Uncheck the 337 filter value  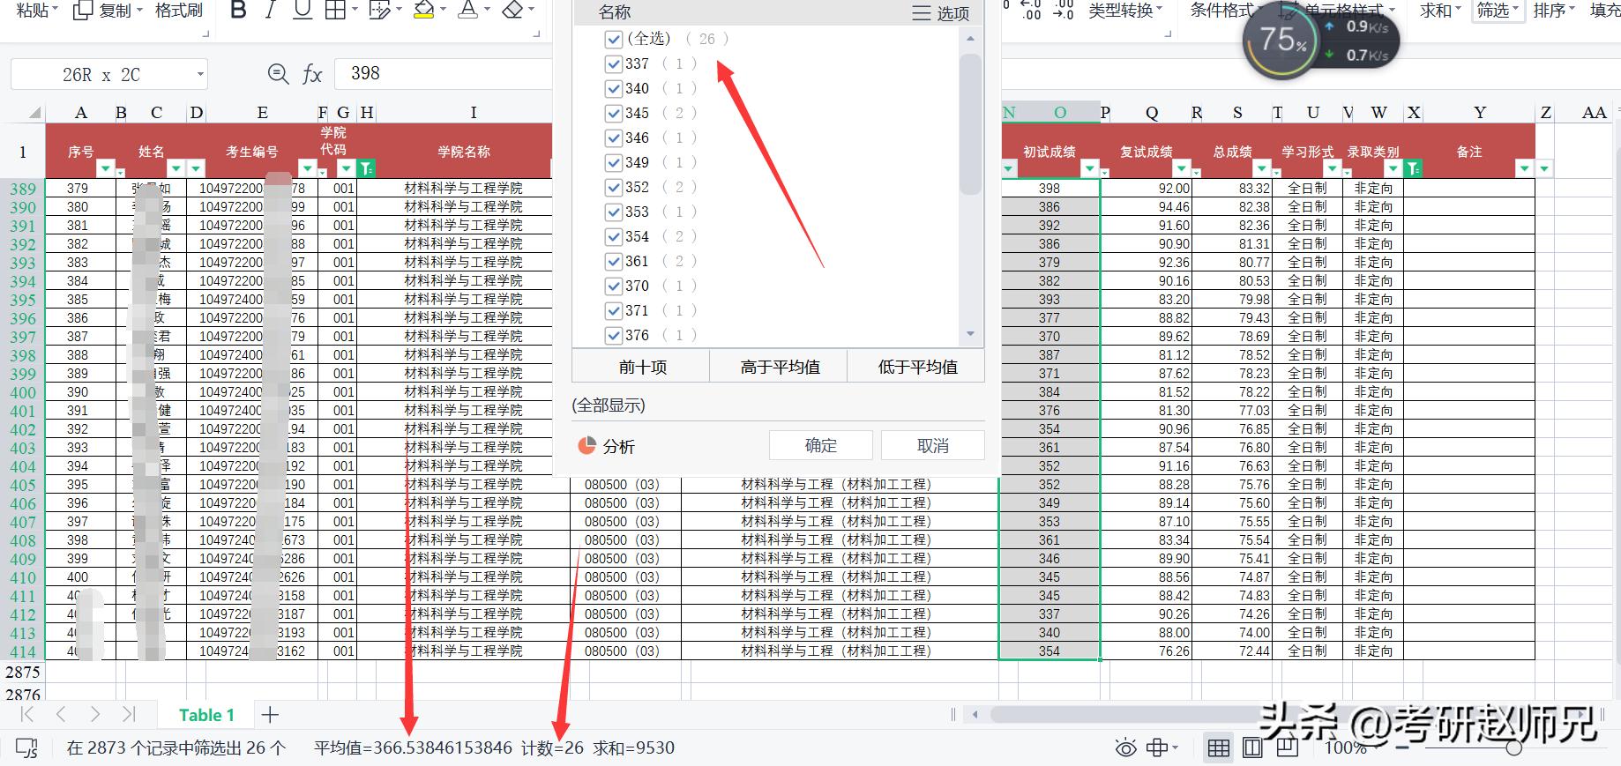pos(614,63)
